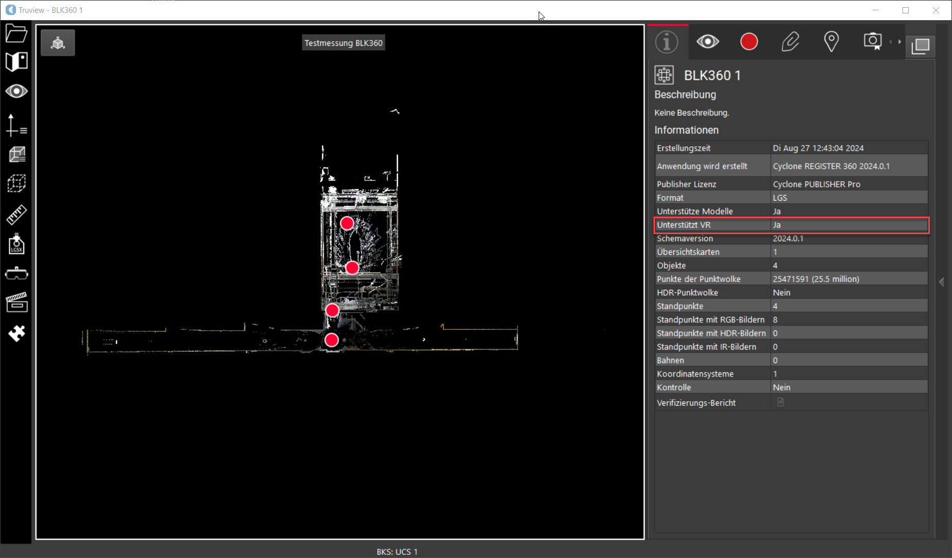The width and height of the screenshot is (952, 558).
Task: Switch to 3D view button in viewport
Action: (58, 43)
